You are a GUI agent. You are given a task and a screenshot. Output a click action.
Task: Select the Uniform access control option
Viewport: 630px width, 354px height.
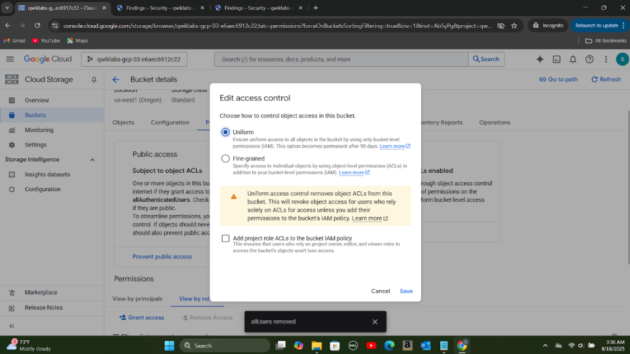[x=226, y=132]
